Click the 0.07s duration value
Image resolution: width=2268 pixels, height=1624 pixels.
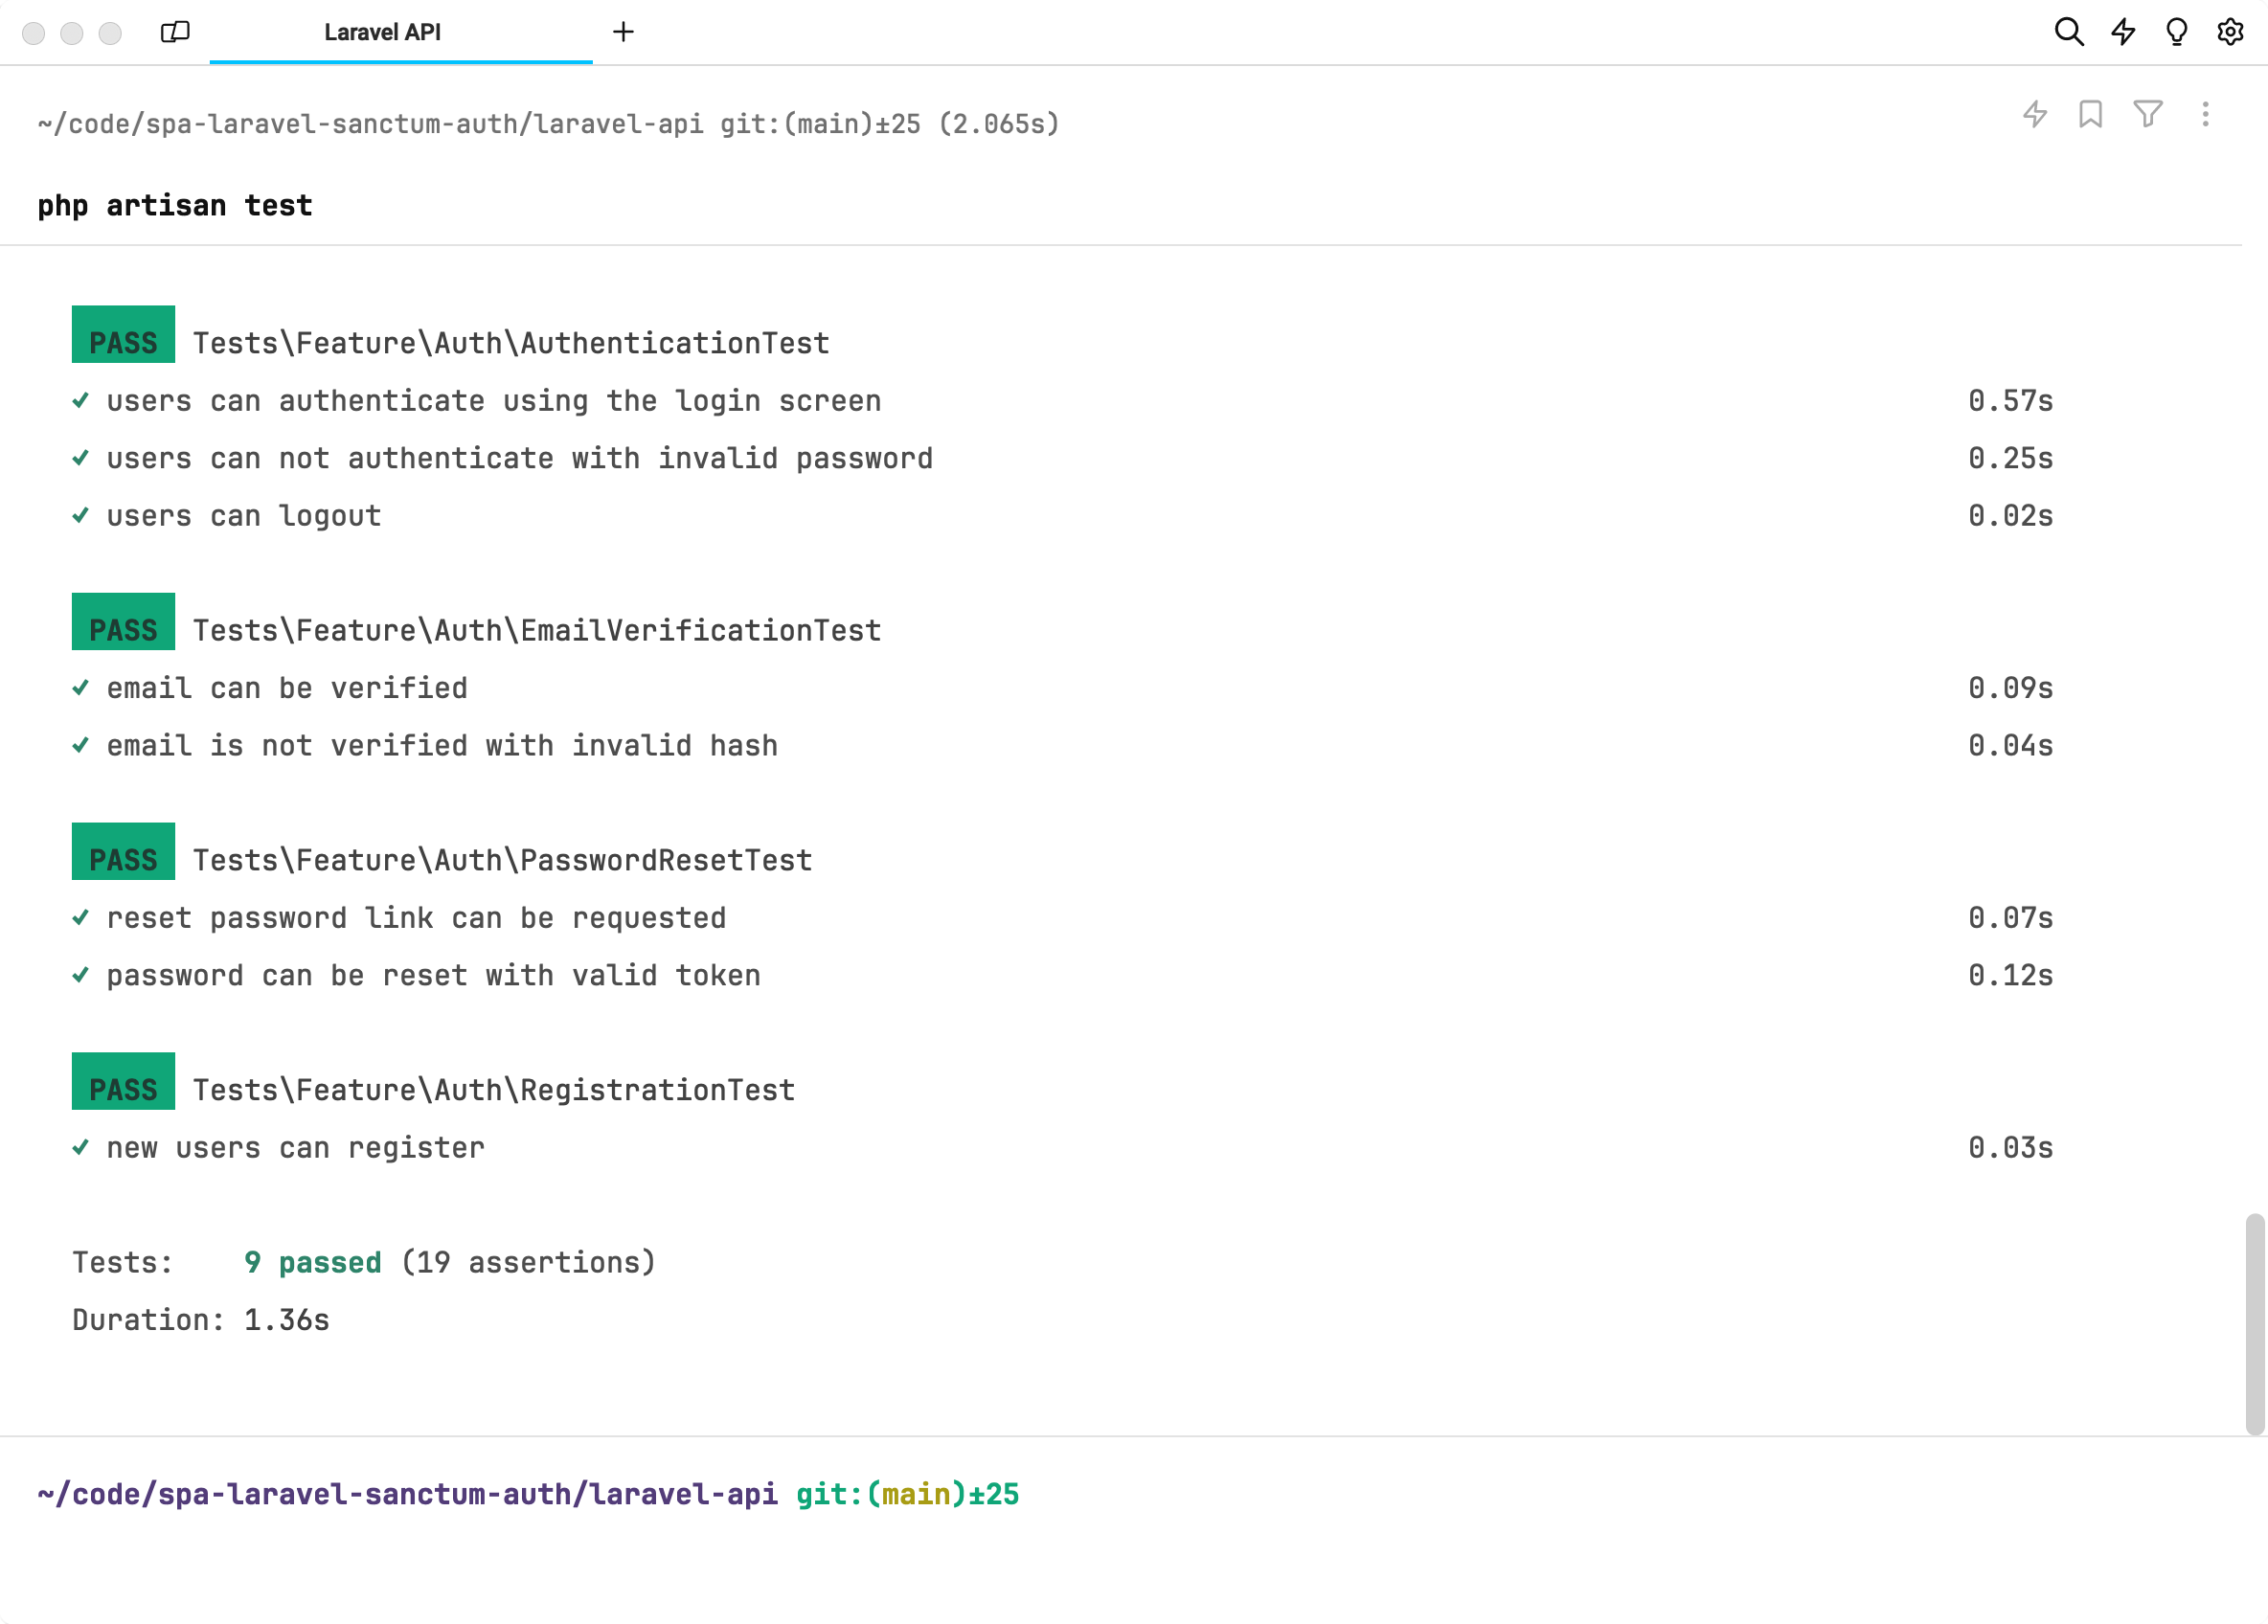click(2010, 919)
